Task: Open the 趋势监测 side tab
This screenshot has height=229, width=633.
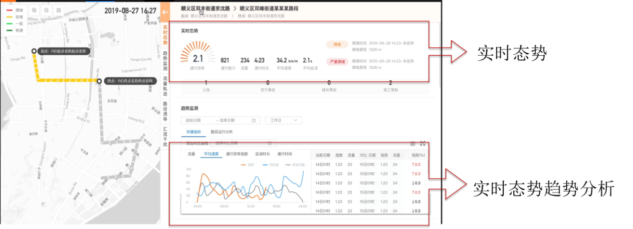Action: pyautogui.click(x=165, y=60)
